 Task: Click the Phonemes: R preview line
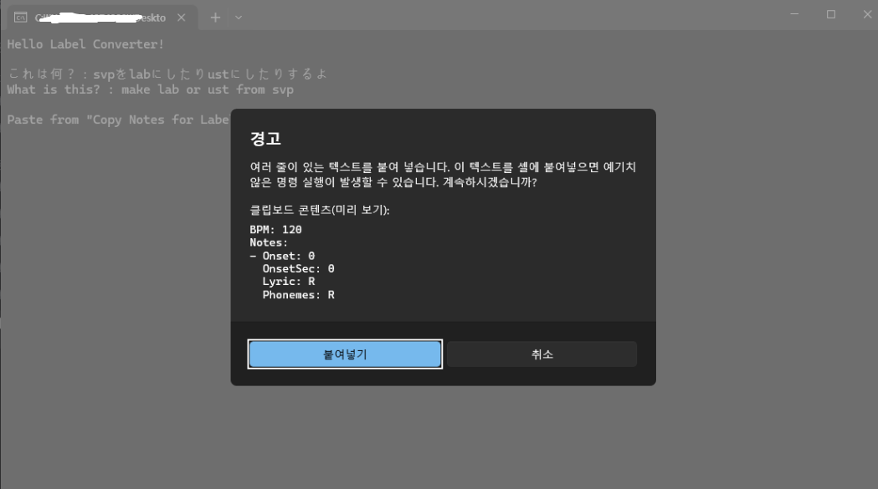point(298,295)
